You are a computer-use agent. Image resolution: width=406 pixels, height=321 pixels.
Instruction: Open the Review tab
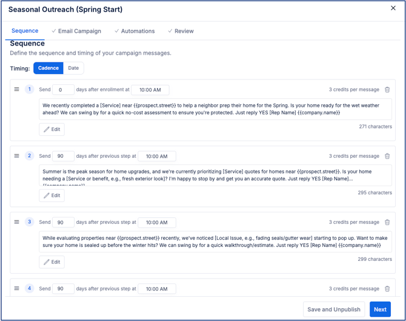coord(181,31)
